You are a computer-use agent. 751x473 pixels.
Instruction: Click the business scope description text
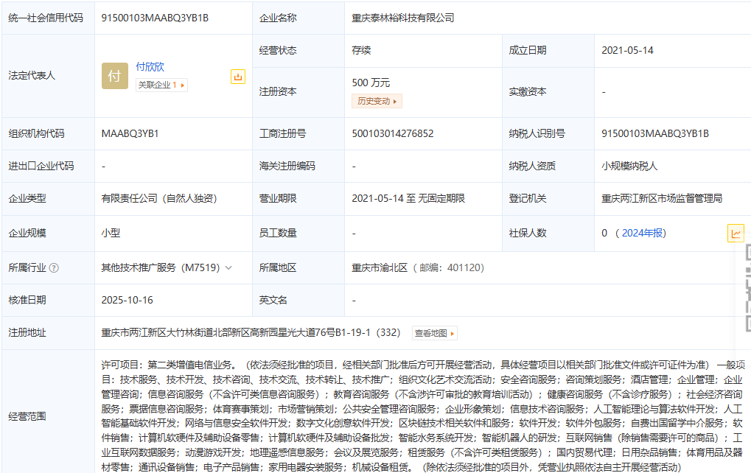pos(422,416)
